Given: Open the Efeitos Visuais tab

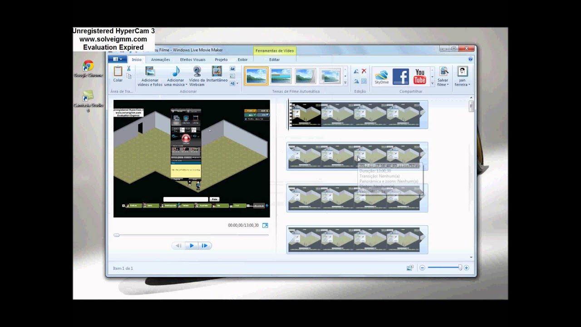Looking at the screenshot, I should click(192, 59).
